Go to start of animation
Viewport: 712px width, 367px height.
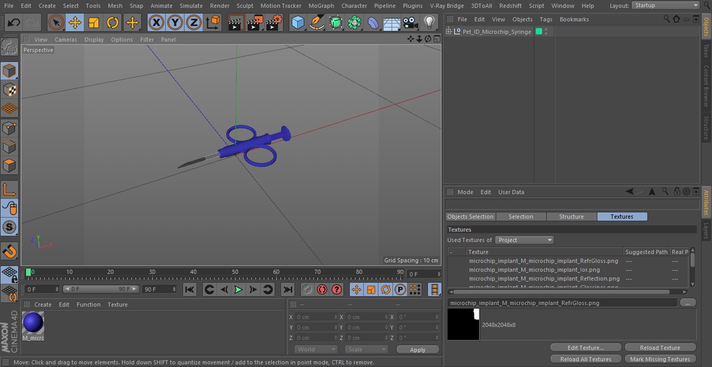189,289
